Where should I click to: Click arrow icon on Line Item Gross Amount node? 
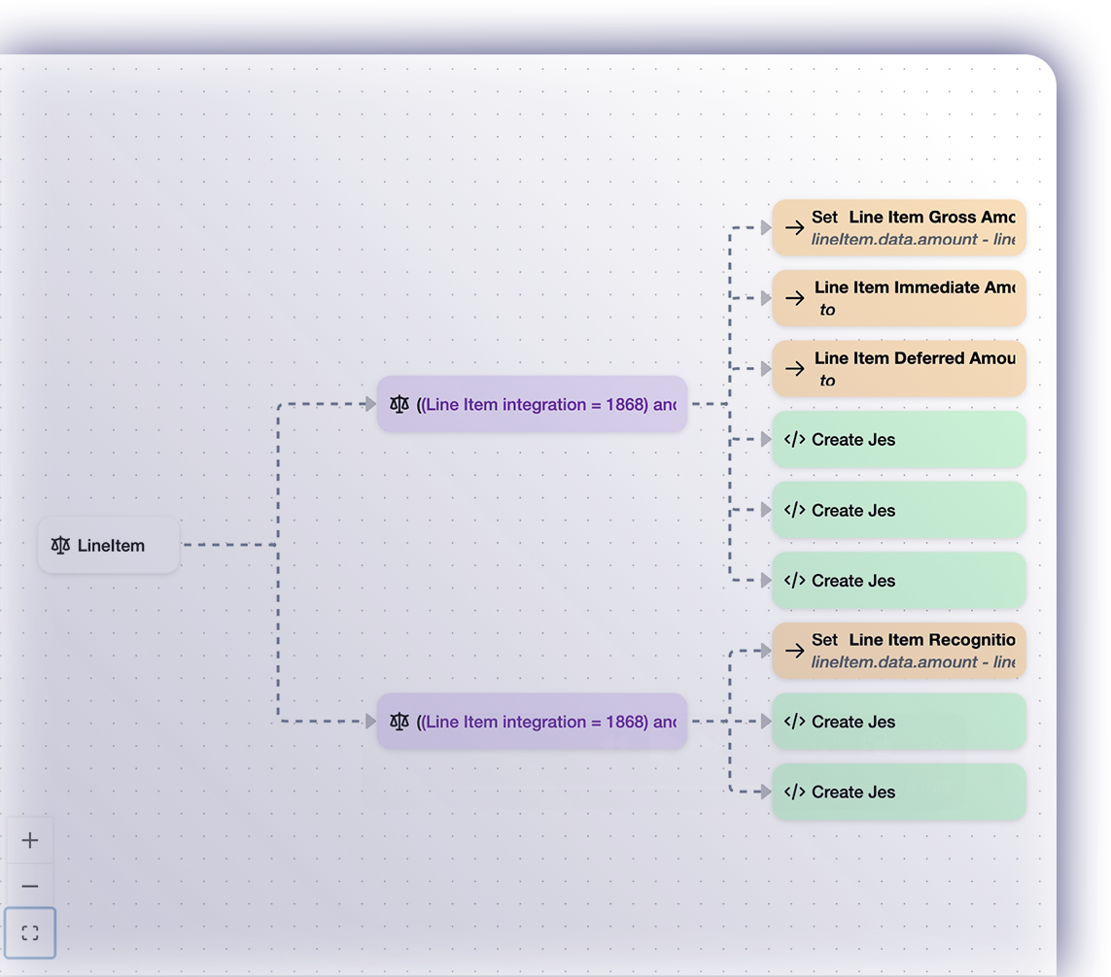(795, 228)
